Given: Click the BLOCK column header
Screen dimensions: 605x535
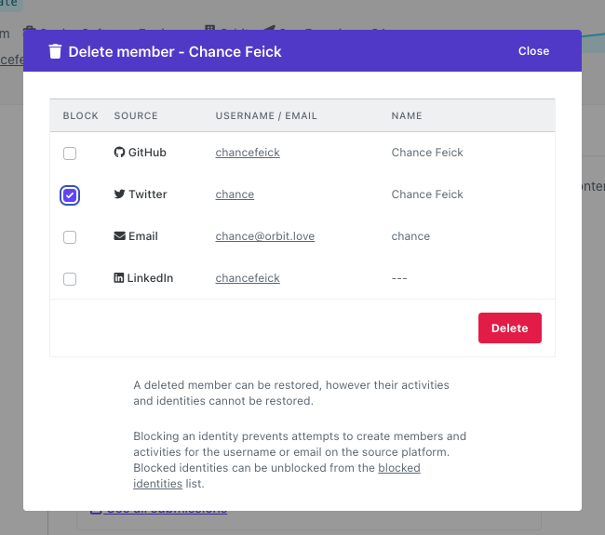Looking at the screenshot, I should (x=81, y=115).
